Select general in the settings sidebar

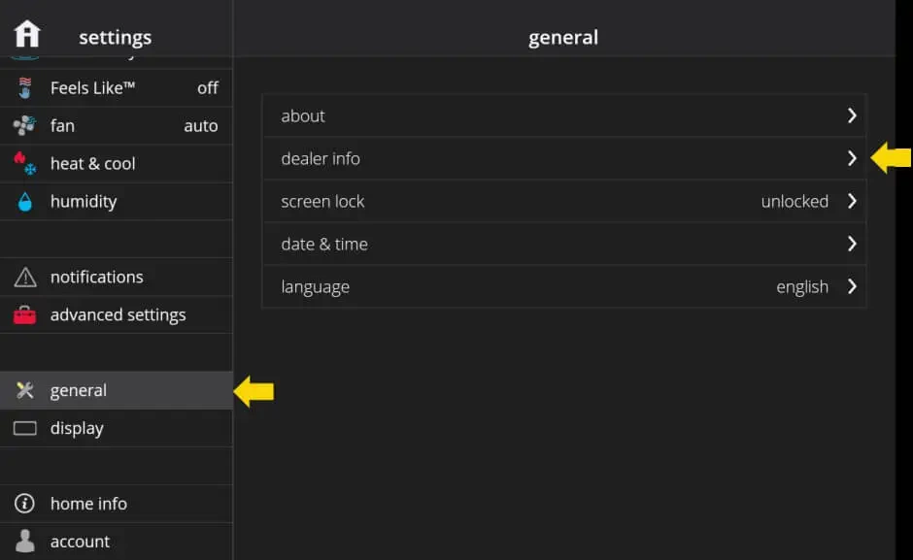79,390
